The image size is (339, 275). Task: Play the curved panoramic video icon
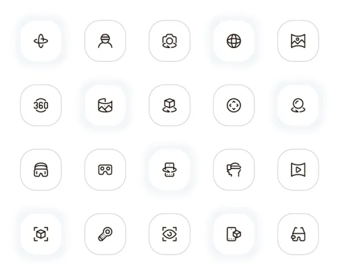298,170
